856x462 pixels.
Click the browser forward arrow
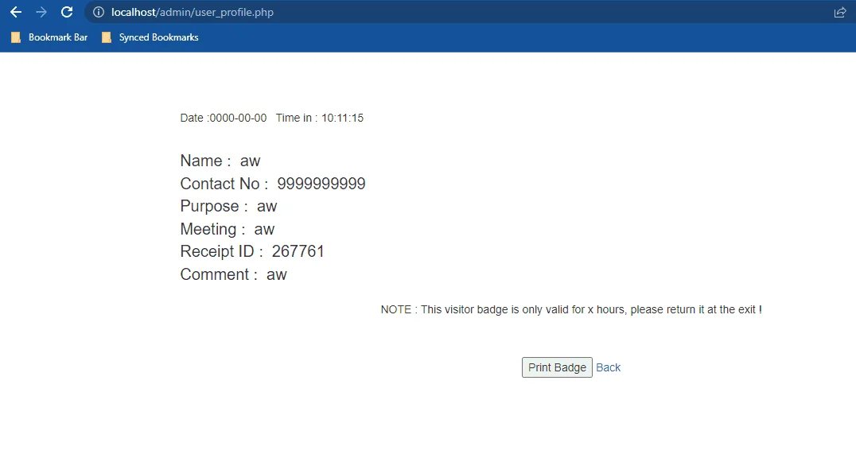click(41, 12)
